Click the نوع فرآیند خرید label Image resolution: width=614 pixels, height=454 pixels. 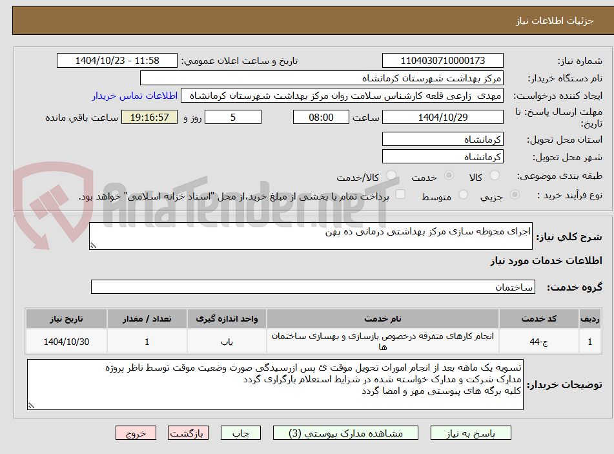[x=569, y=195]
